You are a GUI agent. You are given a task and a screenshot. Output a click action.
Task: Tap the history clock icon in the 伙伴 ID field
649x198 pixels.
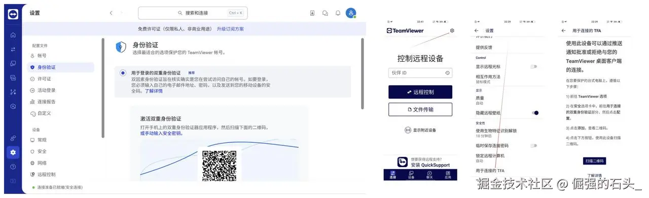[x=448, y=73]
